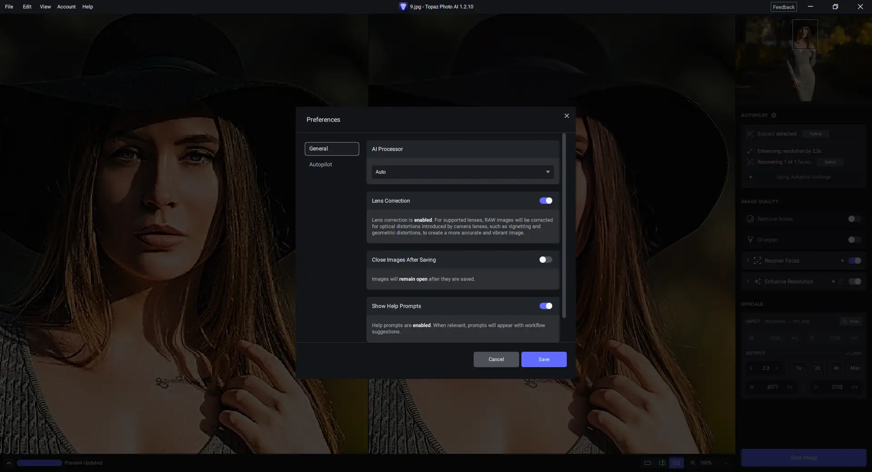Click the Enhancing resolution arrows icon
The width and height of the screenshot is (872, 472).
coord(750,151)
